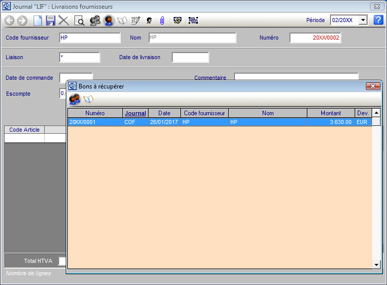
Task: Click the two-people icon in Bons à récupérer
Action: (75, 99)
